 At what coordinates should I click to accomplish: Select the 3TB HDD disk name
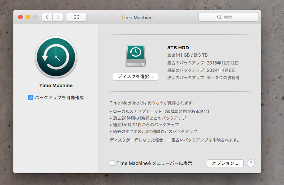click(x=178, y=48)
